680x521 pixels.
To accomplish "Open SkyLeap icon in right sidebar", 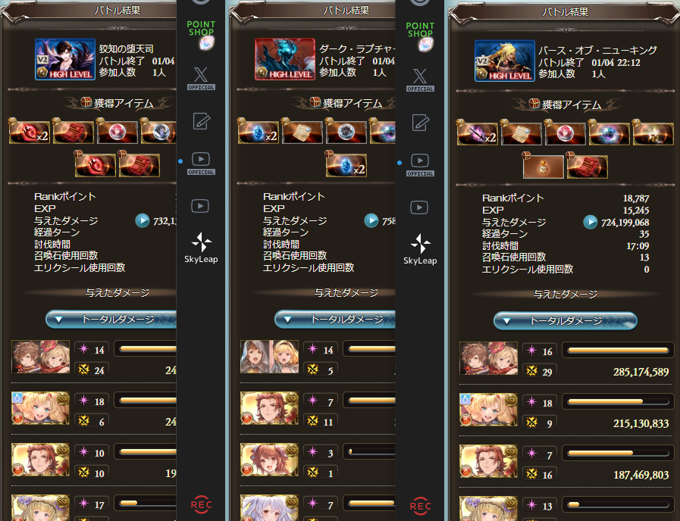I will tap(420, 249).
